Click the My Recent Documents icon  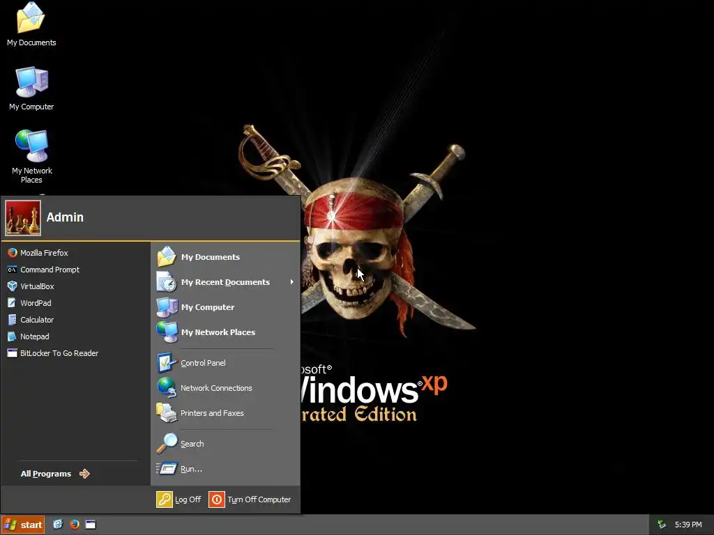[x=167, y=281]
